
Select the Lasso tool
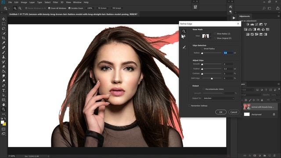[4, 29]
